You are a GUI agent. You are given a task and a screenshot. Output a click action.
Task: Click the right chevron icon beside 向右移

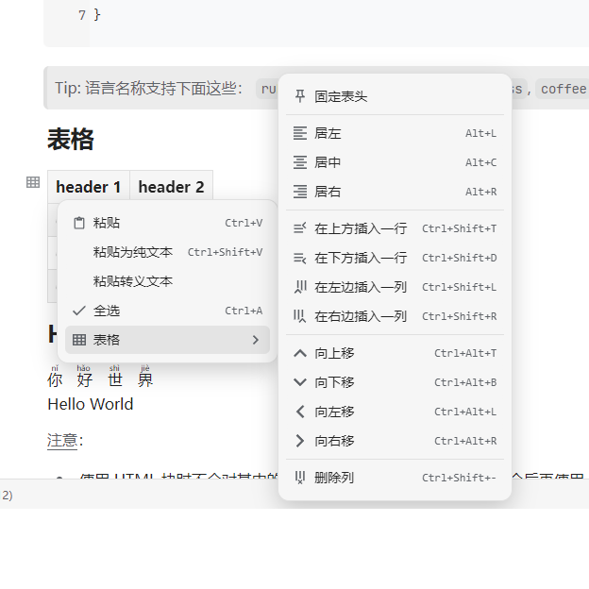click(300, 441)
